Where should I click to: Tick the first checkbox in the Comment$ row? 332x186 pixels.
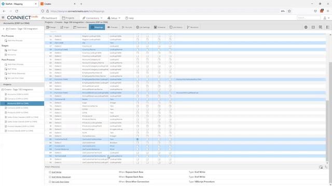tap(137, 99)
